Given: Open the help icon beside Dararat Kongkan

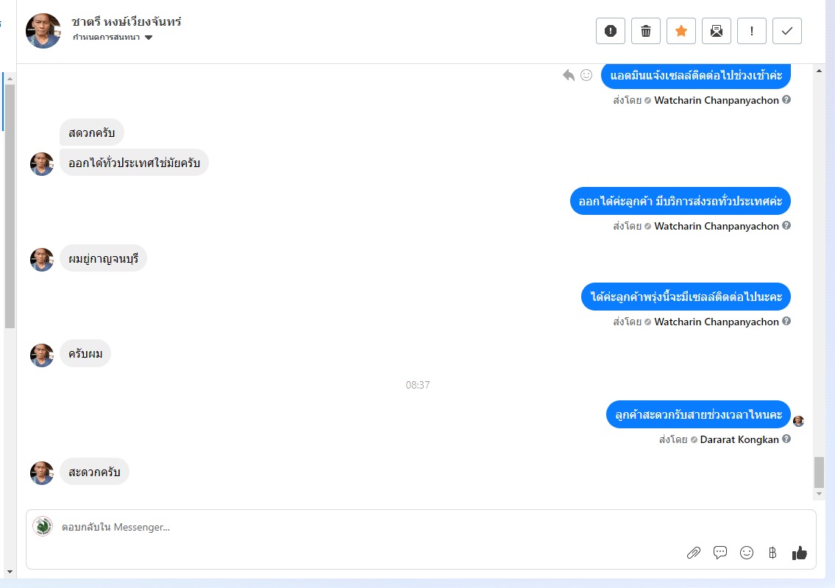Looking at the screenshot, I should [786, 439].
